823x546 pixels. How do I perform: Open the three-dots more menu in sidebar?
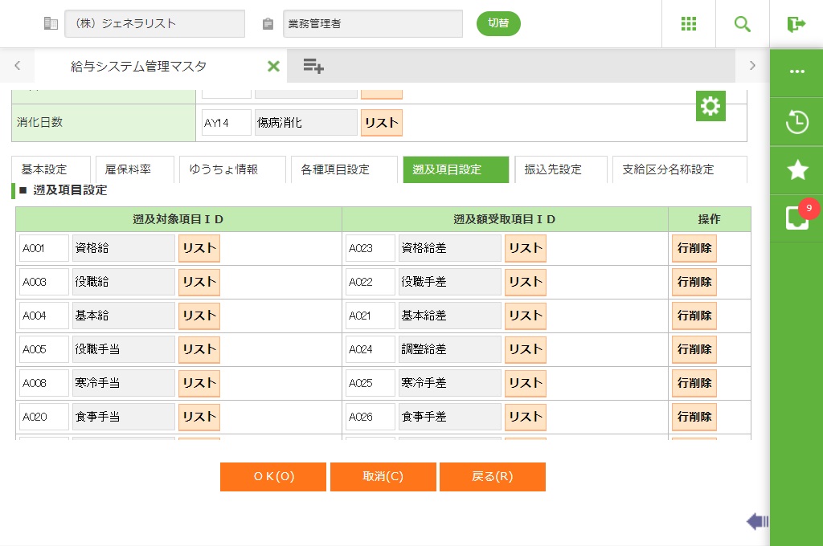(x=796, y=71)
